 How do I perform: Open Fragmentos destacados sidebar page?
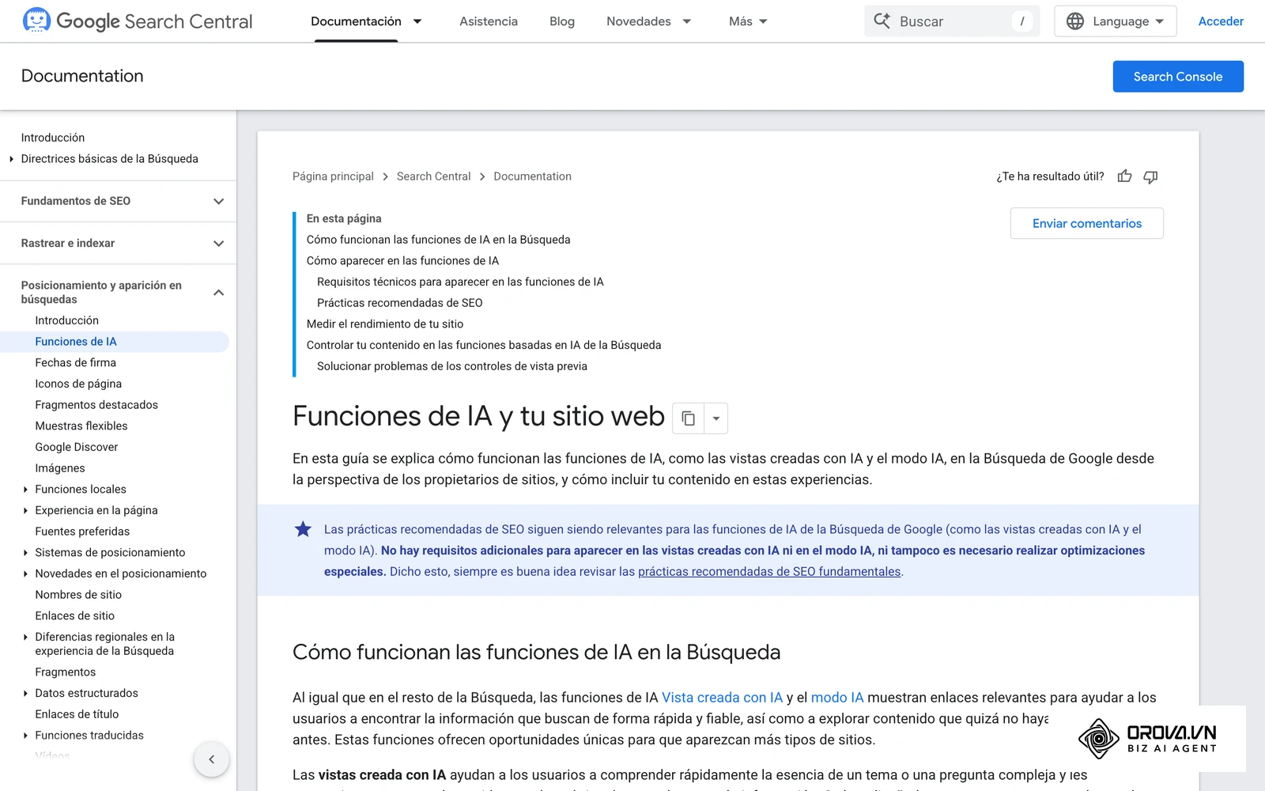[x=96, y=405]
